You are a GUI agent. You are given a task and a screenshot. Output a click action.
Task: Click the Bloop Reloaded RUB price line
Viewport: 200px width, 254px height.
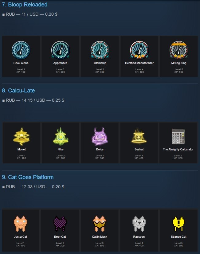(30, 14)
